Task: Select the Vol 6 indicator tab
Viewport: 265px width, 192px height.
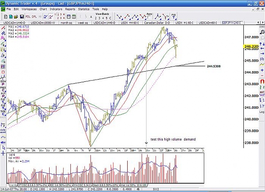Action: point(13,185)
